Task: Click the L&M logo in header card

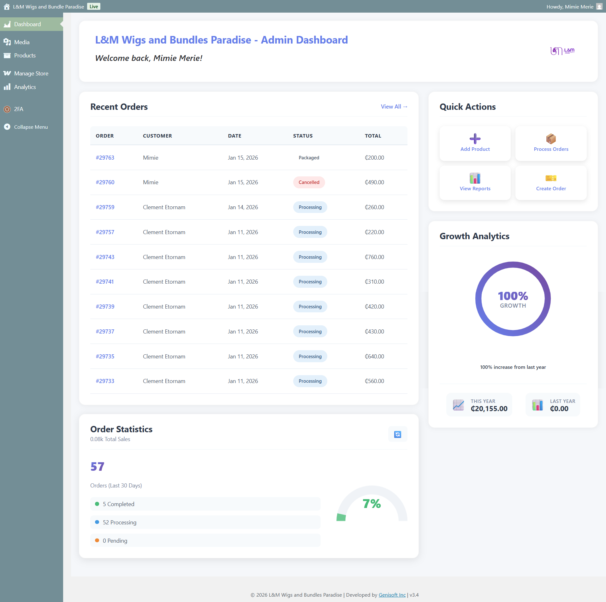Action: point(562,51)
